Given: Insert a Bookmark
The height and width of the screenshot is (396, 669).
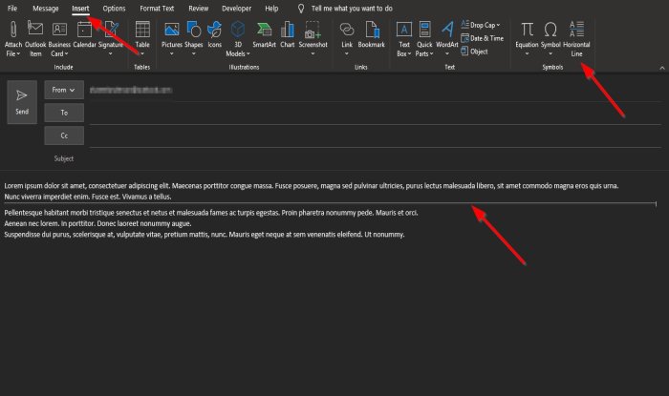Looking at the screenshot, I should point(371,32).
